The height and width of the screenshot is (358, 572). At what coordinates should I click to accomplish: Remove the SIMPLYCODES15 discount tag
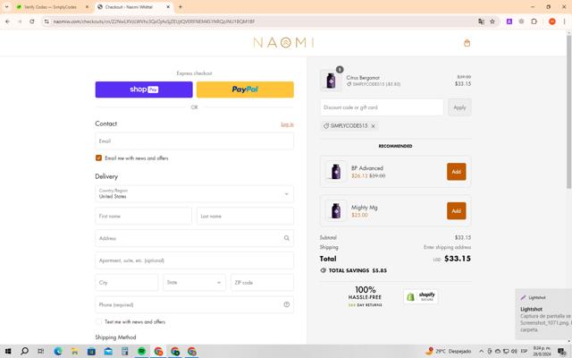click(374, 126)
